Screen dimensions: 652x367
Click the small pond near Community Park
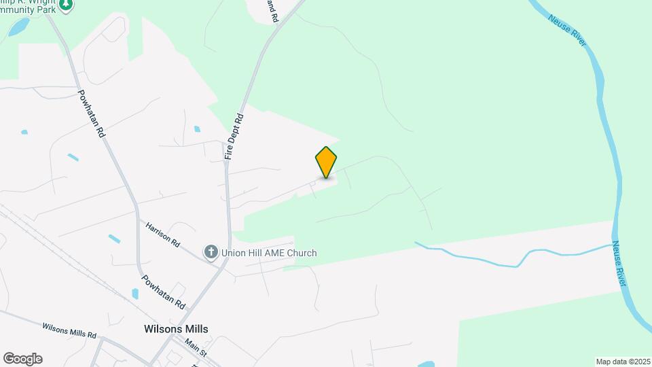point(19,27)
